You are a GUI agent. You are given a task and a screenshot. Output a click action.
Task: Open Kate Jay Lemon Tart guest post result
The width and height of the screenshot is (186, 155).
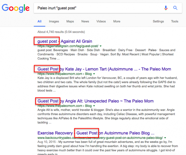(x=104, y=69)
